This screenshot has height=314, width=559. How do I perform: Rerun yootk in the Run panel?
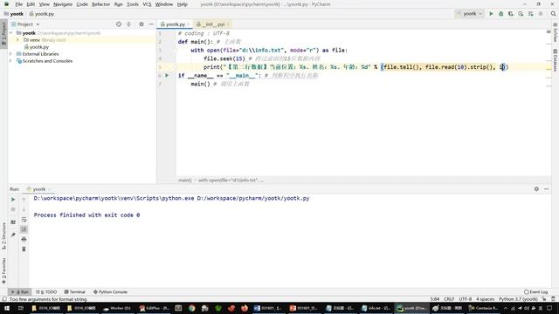(13, 200)
